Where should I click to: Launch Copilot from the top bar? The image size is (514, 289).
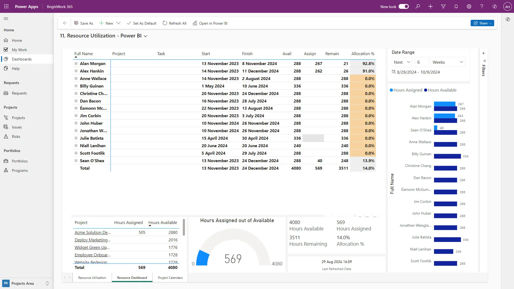(x=495, y=6)
